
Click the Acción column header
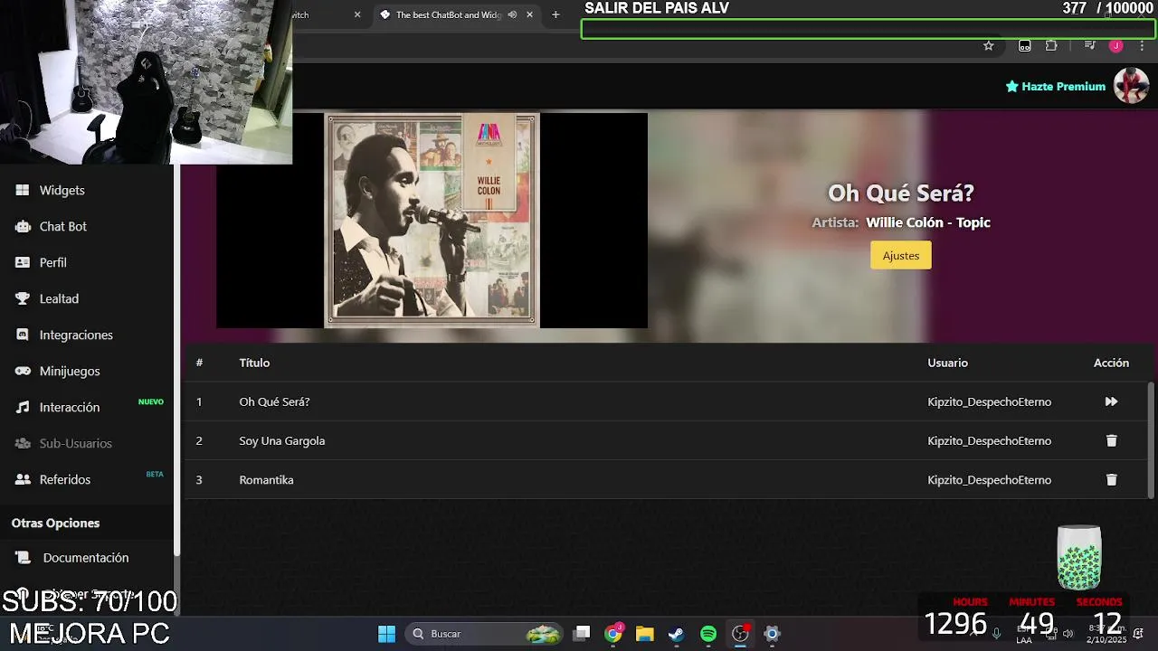(x=1111, y=363)
